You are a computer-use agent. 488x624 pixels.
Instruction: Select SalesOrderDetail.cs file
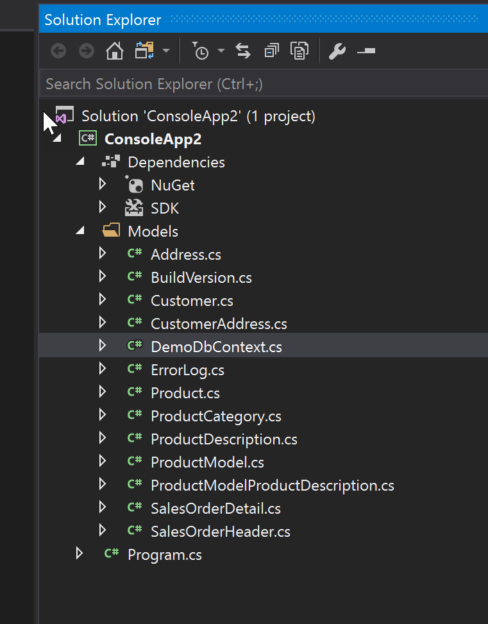click(x=215, y=509)
